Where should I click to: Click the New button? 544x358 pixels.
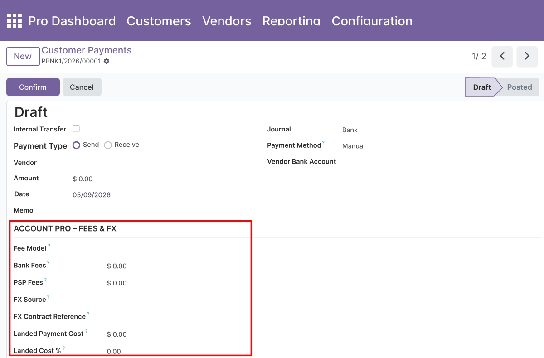(x=23, y=56)
